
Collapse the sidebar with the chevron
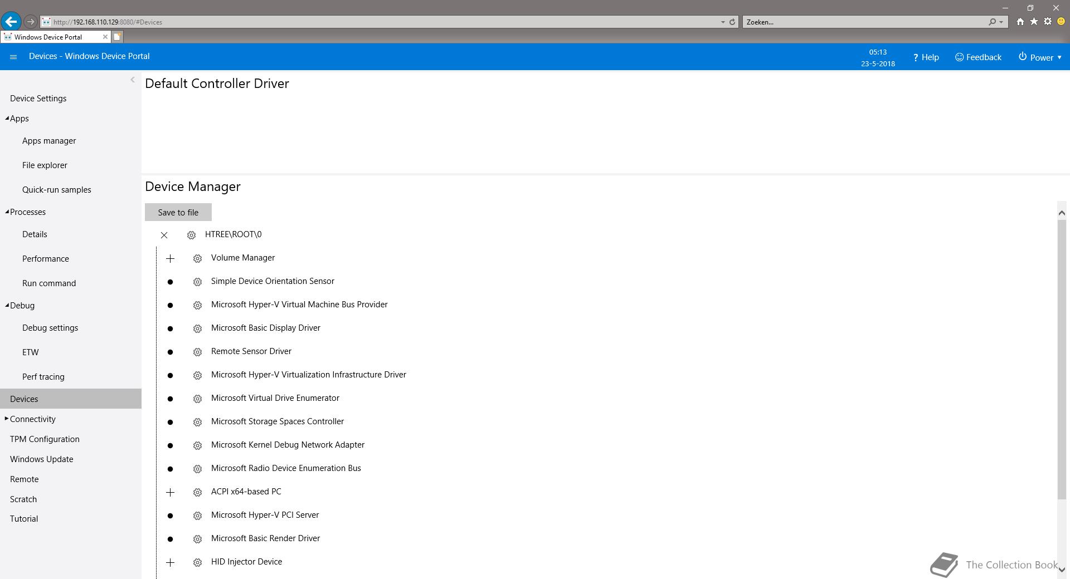coord(133,80)
